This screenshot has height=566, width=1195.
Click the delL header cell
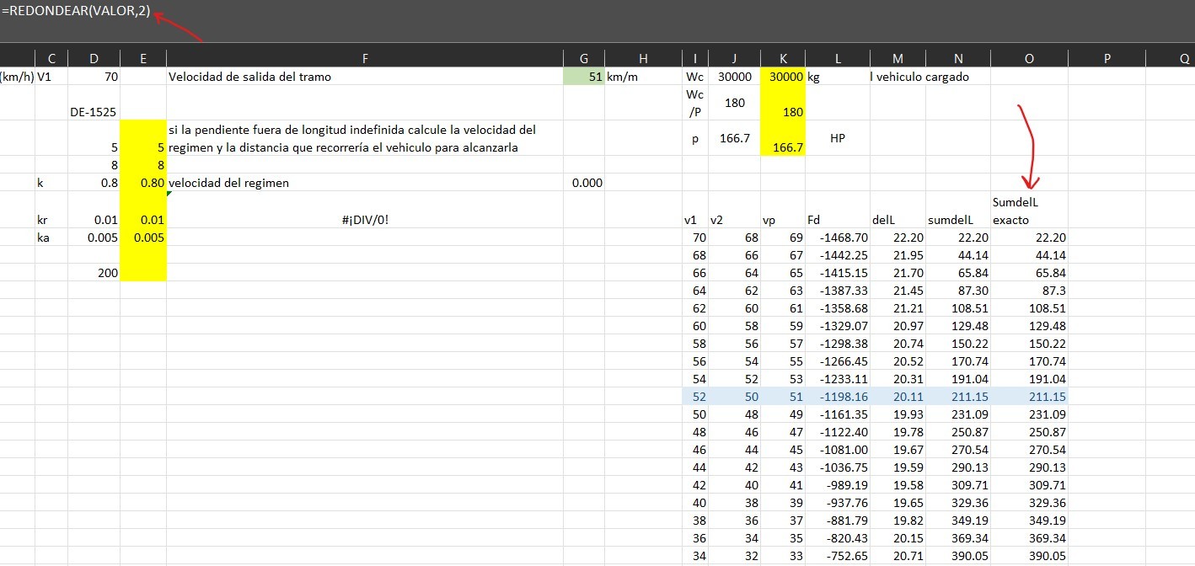(x=898, y=211)
